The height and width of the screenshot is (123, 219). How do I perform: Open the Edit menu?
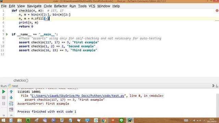(12, 6)
